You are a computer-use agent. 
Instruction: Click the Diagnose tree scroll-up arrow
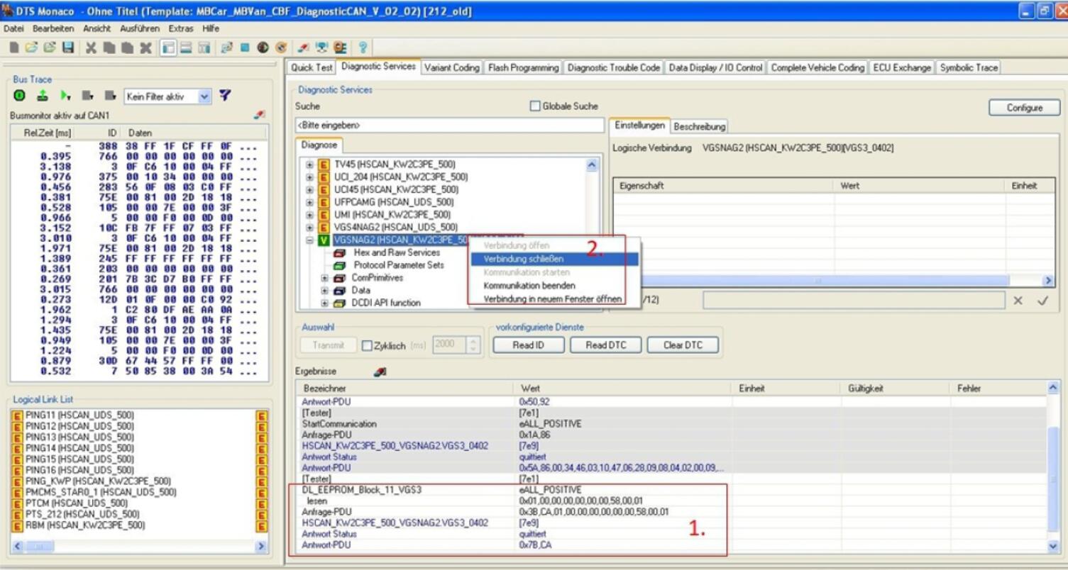coord(593,164)
